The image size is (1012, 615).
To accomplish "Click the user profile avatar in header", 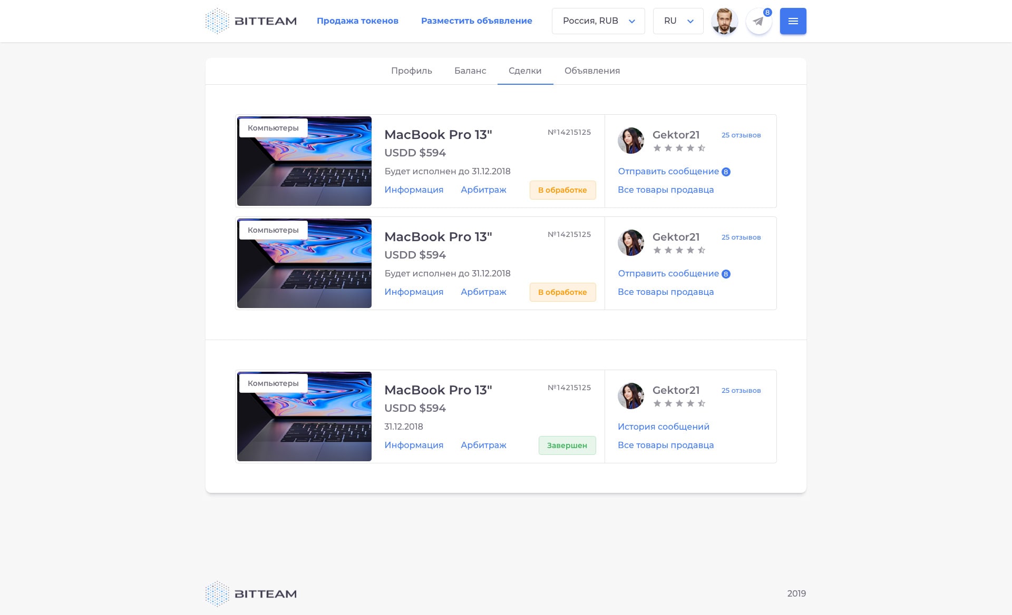I will pyautogui.click(x=724, y=22).
